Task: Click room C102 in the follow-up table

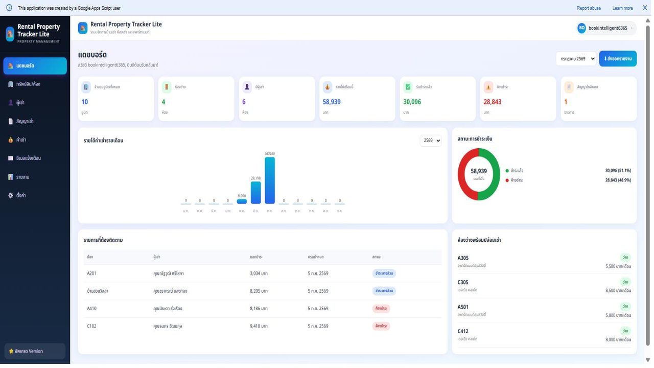Action: (92, 326)
